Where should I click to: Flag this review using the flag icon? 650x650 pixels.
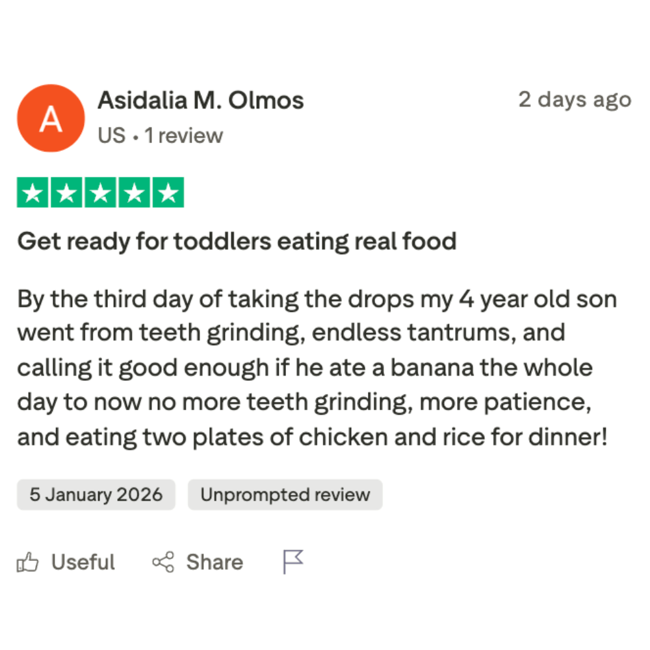[293, 562]
